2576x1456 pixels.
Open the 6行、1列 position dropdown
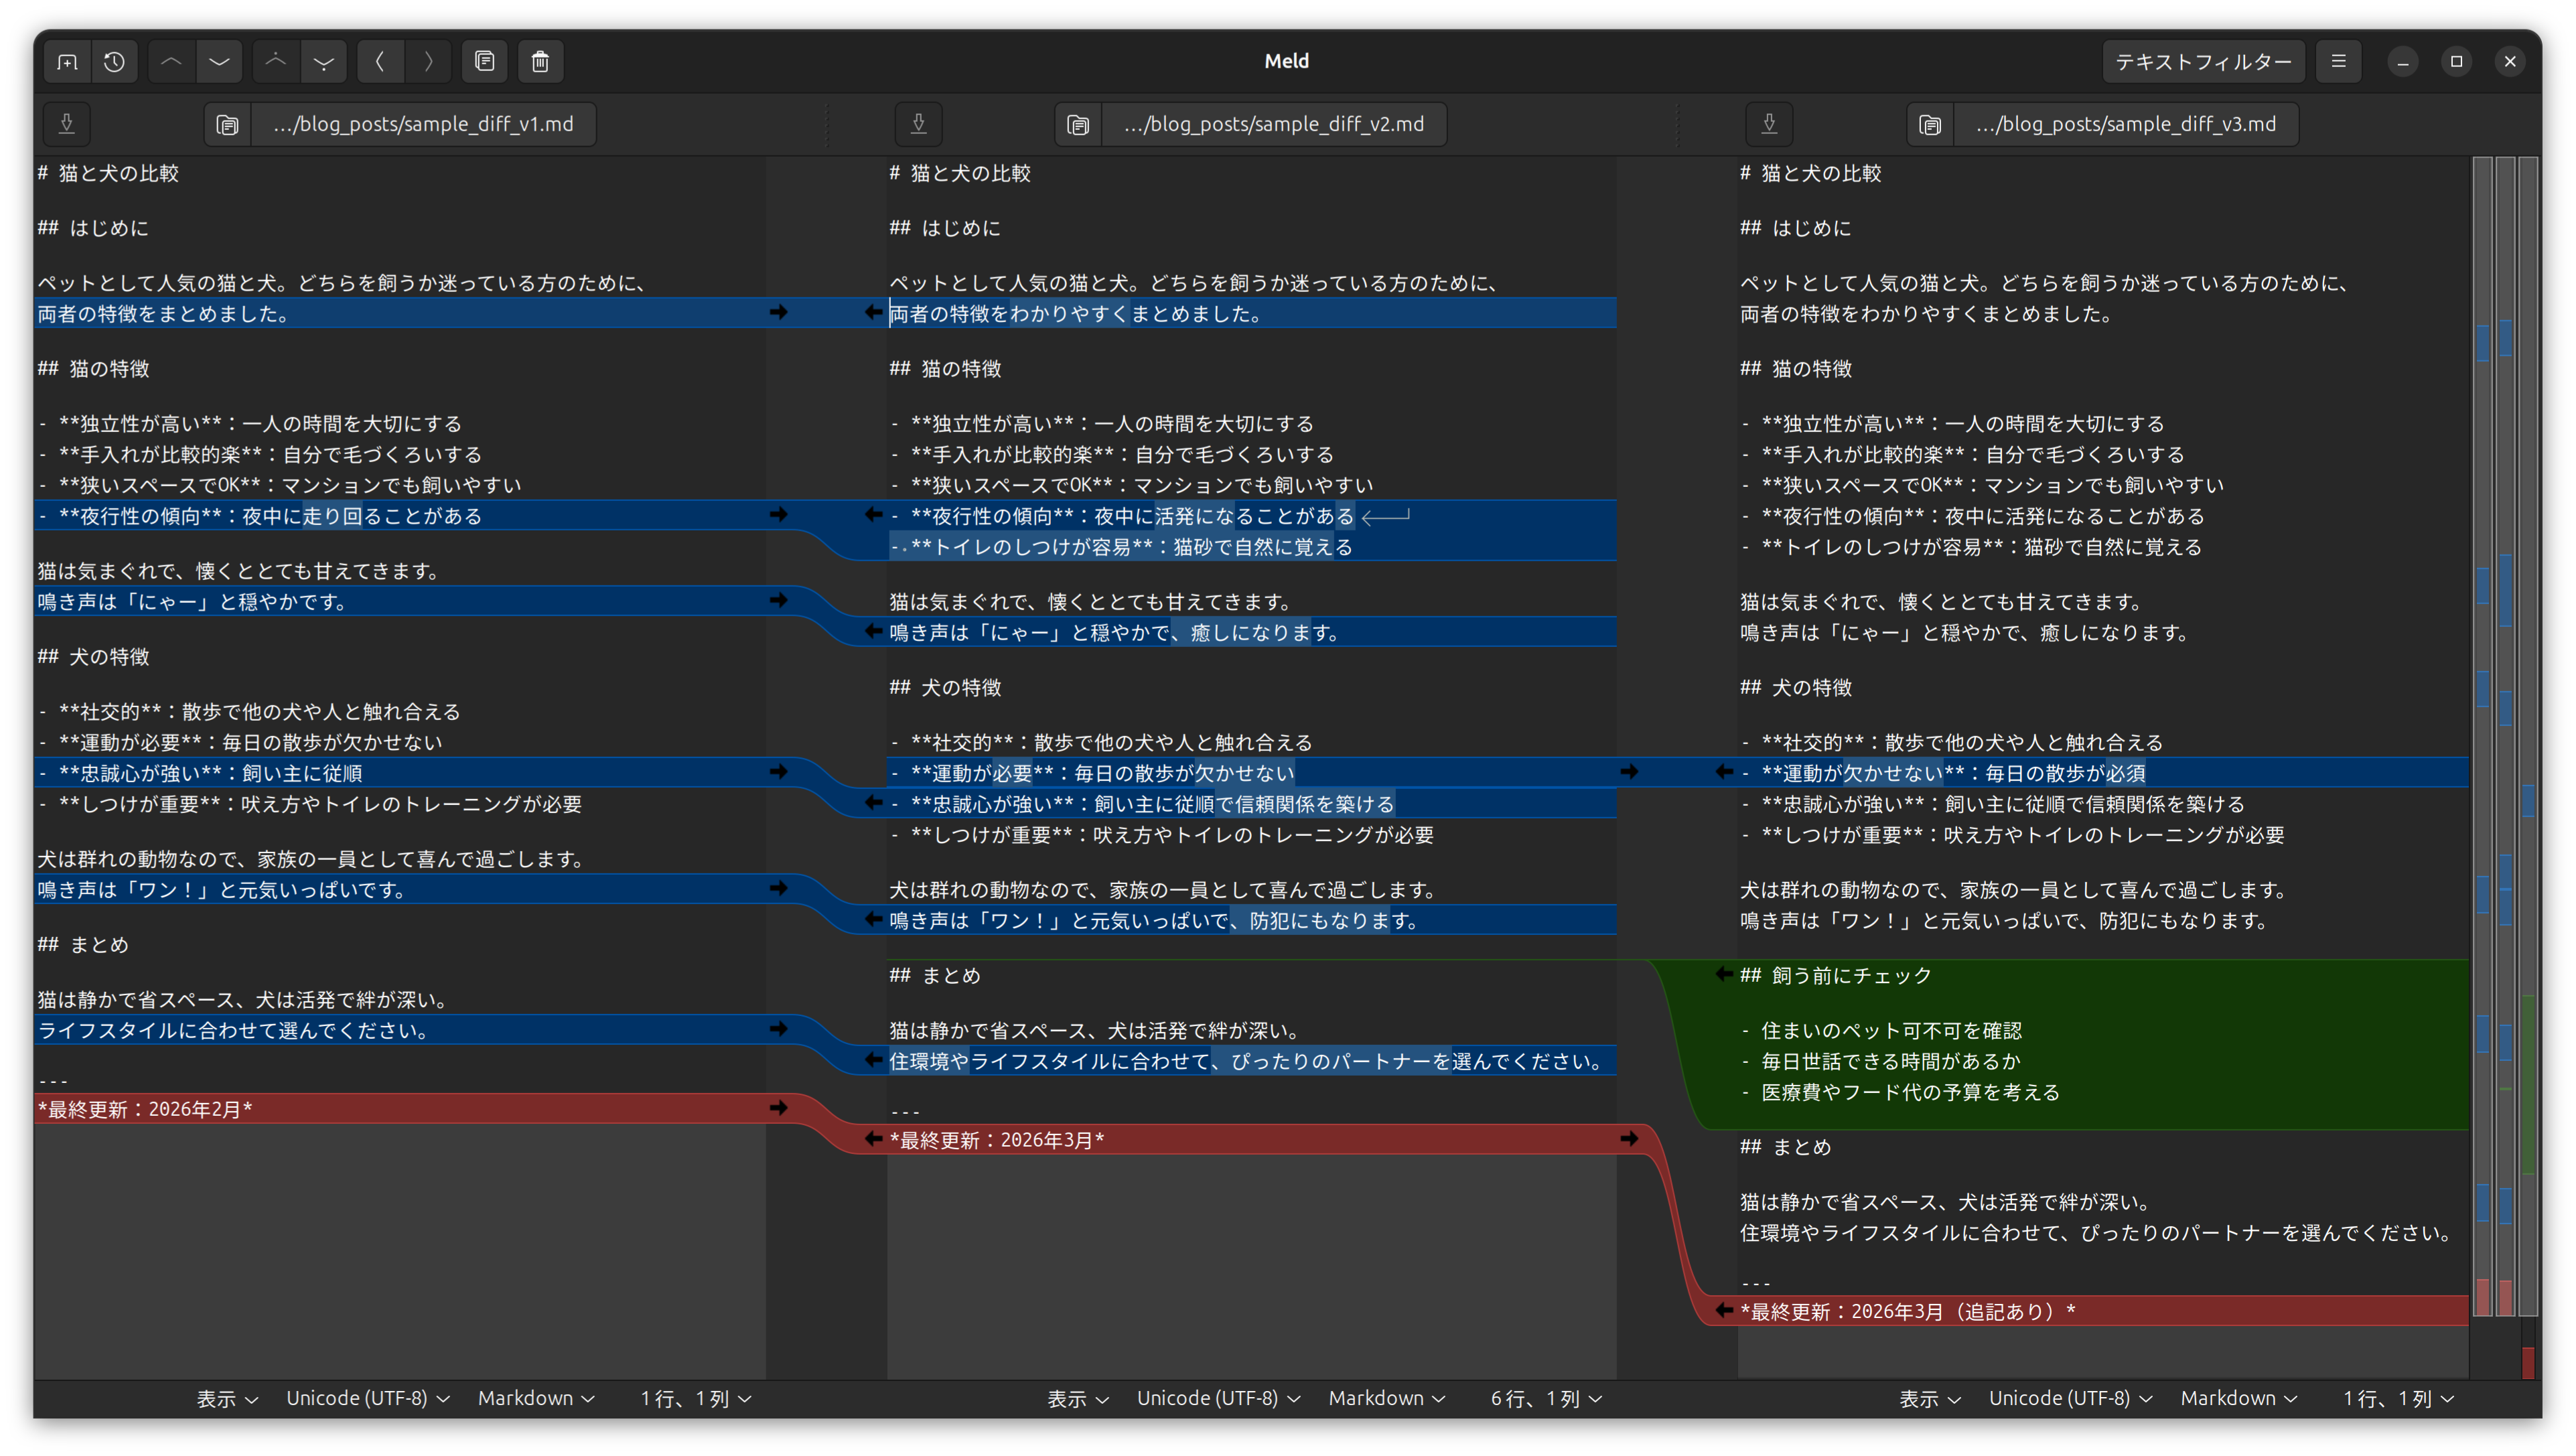tap(1546, 1398)
